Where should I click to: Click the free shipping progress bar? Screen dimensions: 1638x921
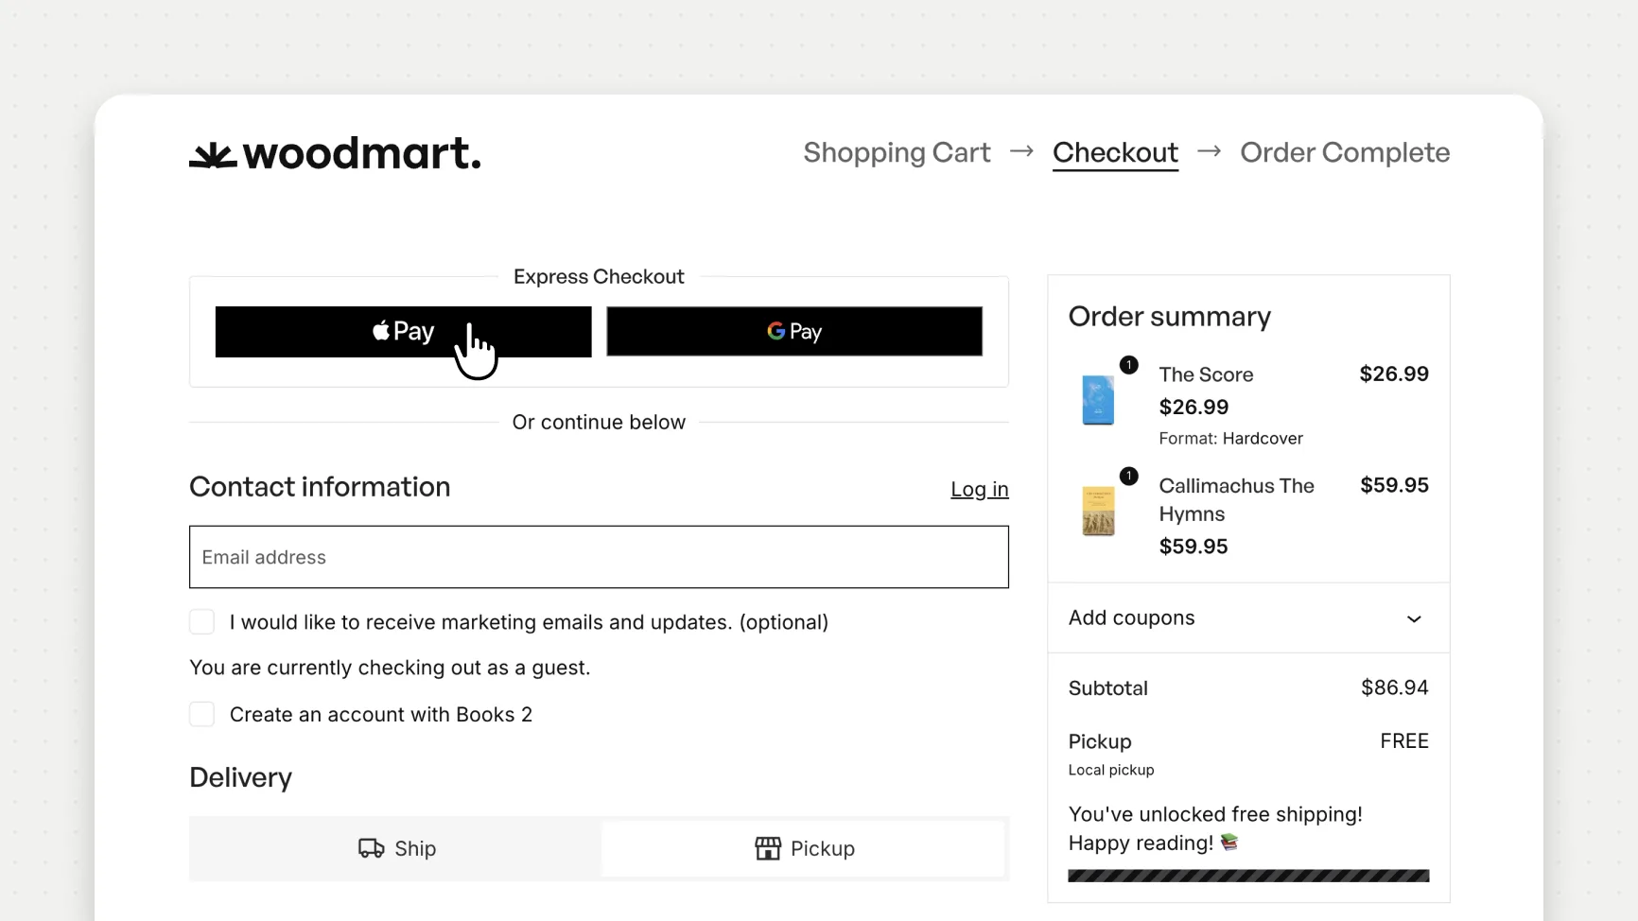[x=1248, y=876]
